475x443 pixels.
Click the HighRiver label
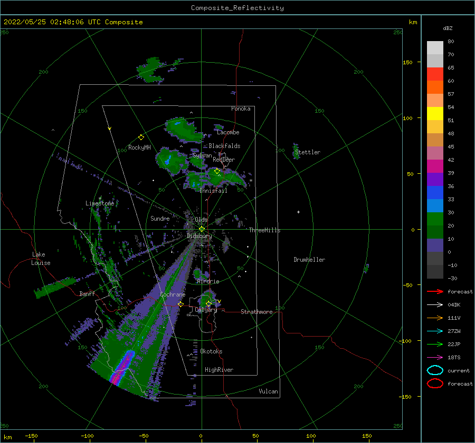coord(219,370)
